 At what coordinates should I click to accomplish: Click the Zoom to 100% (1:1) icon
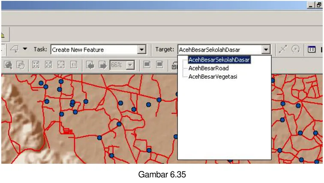click(74, 65)
